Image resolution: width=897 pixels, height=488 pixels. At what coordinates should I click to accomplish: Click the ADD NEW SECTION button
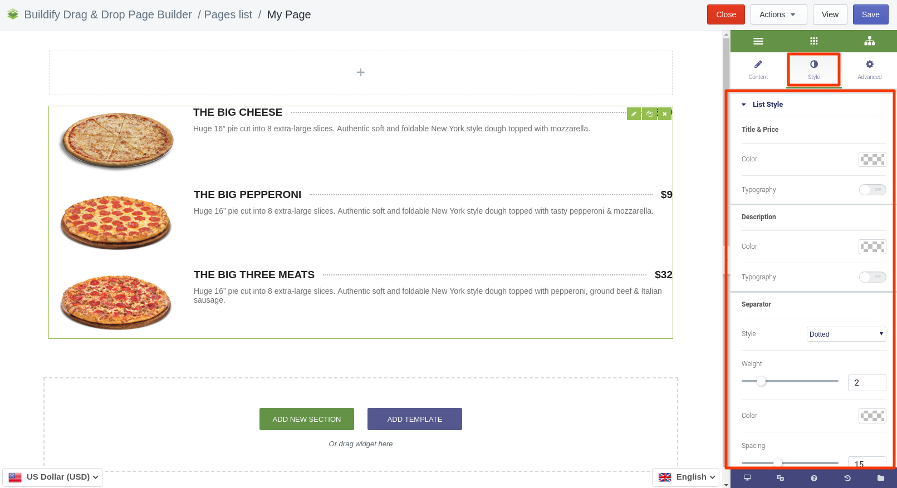click(x=307, y=419)
